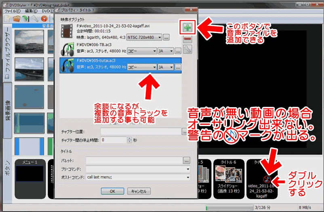
Task: Open the ファイル(F) menu
Action: pyautogui.click(x=13, y=11)
